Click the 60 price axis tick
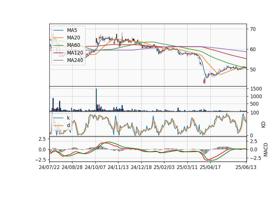Screen dimensions: 274x197 tap(253, 49)
